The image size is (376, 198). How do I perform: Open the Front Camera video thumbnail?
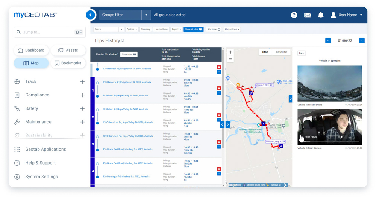[x=330, y=84]
